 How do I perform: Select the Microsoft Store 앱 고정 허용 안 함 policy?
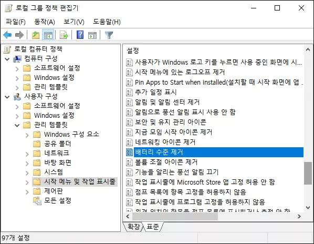click(x=205, y=182)
